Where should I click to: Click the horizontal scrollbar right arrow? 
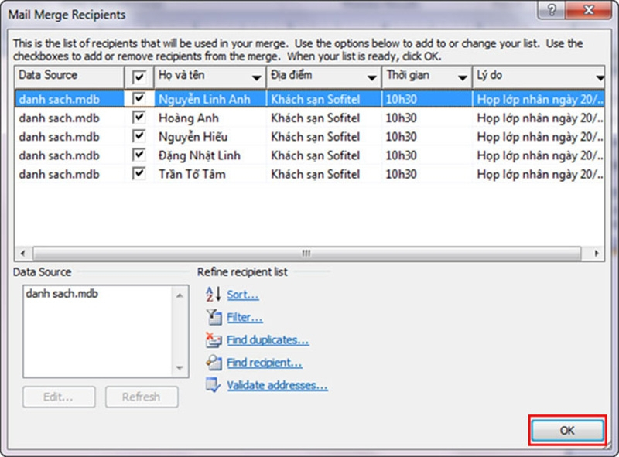597,254
